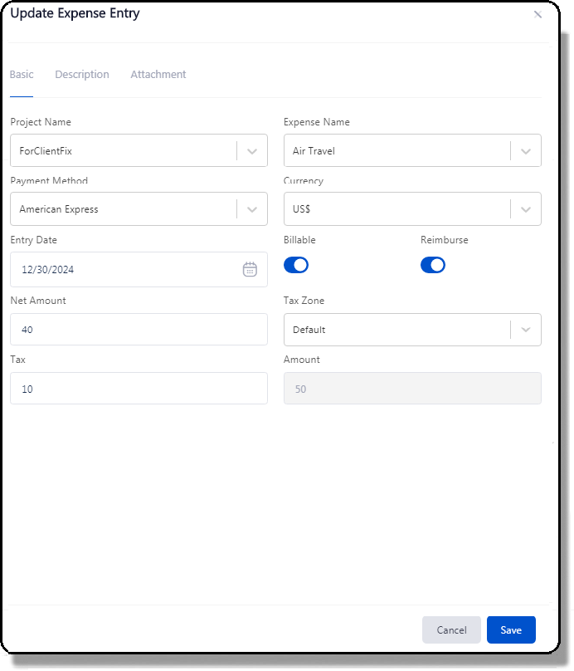Click the Save button
This screenshot has width=574, height=671.
(511, 630)
